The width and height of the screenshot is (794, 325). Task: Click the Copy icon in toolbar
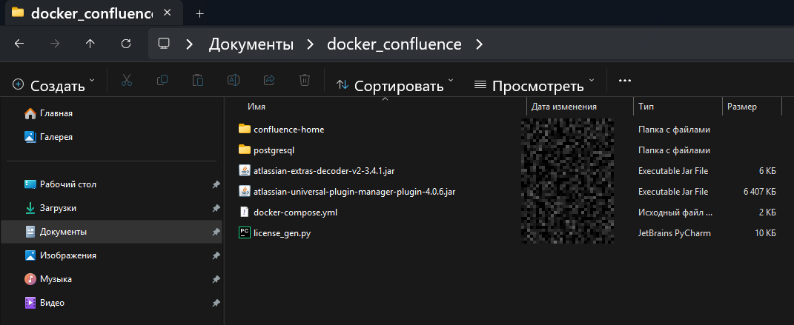coord(162,81)
